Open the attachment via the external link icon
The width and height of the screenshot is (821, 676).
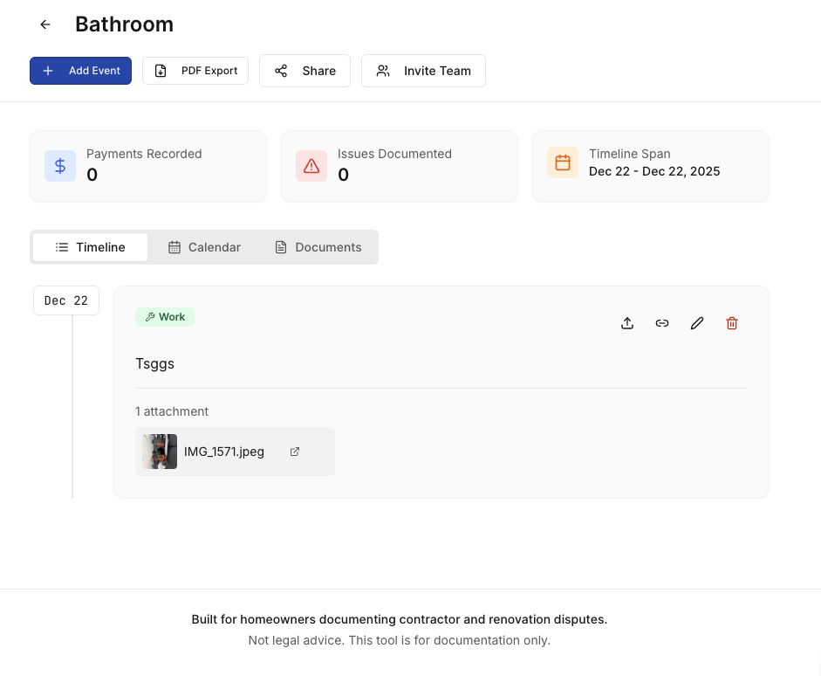tap(294, 452)
